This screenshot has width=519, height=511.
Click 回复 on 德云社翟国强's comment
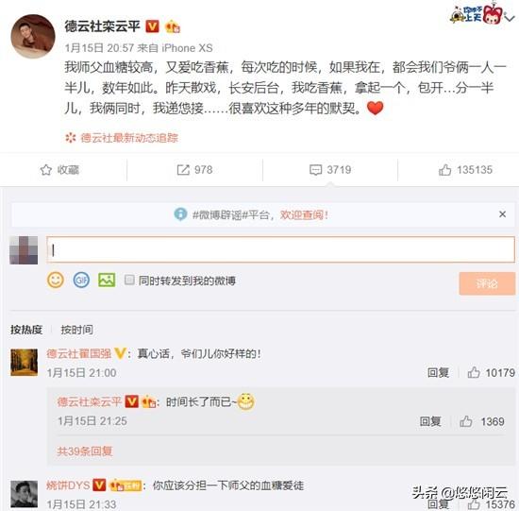(x=438, y=372)
